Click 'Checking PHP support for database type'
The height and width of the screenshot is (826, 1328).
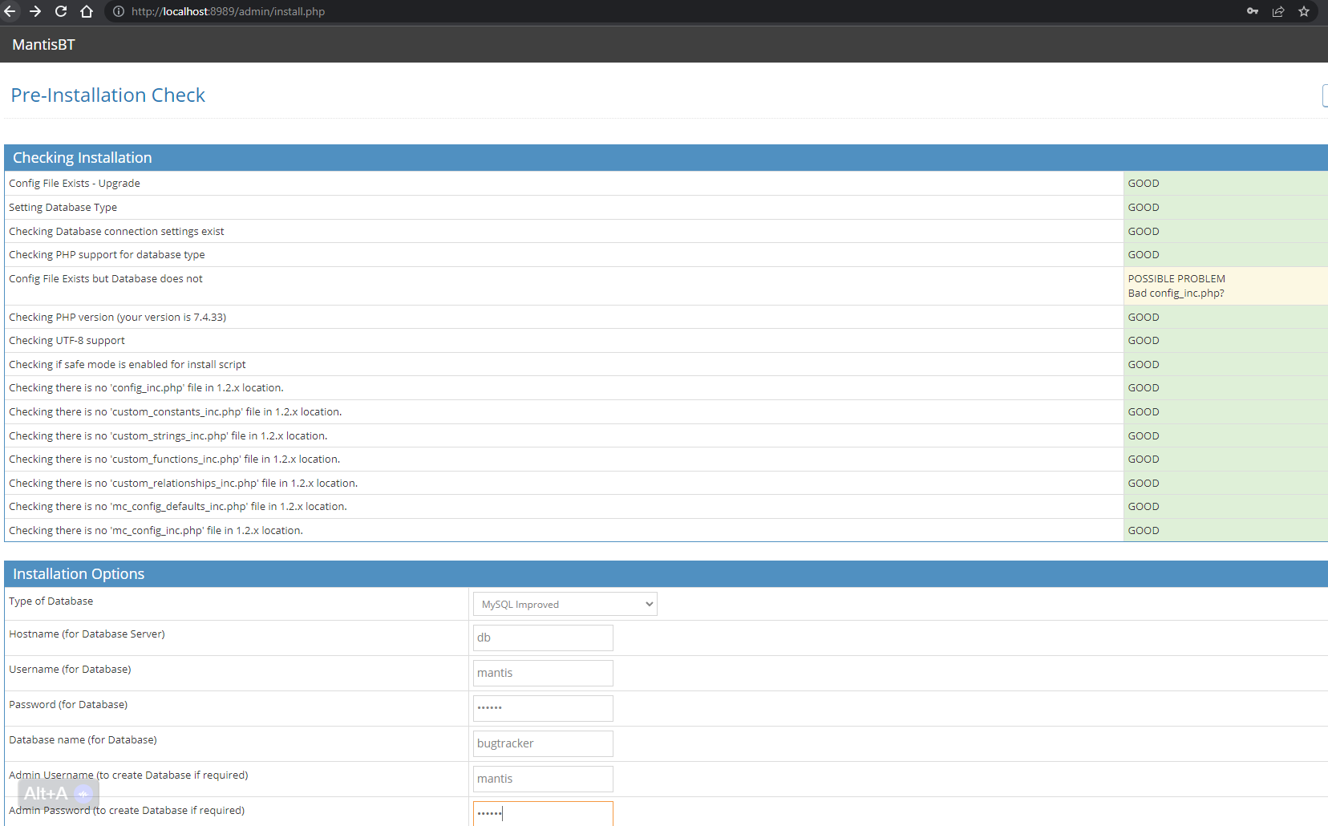pos(107,255)
